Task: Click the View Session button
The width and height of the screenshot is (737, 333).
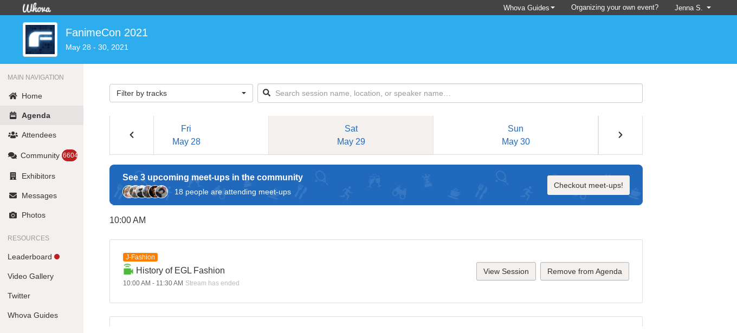Action: [506, 271]
